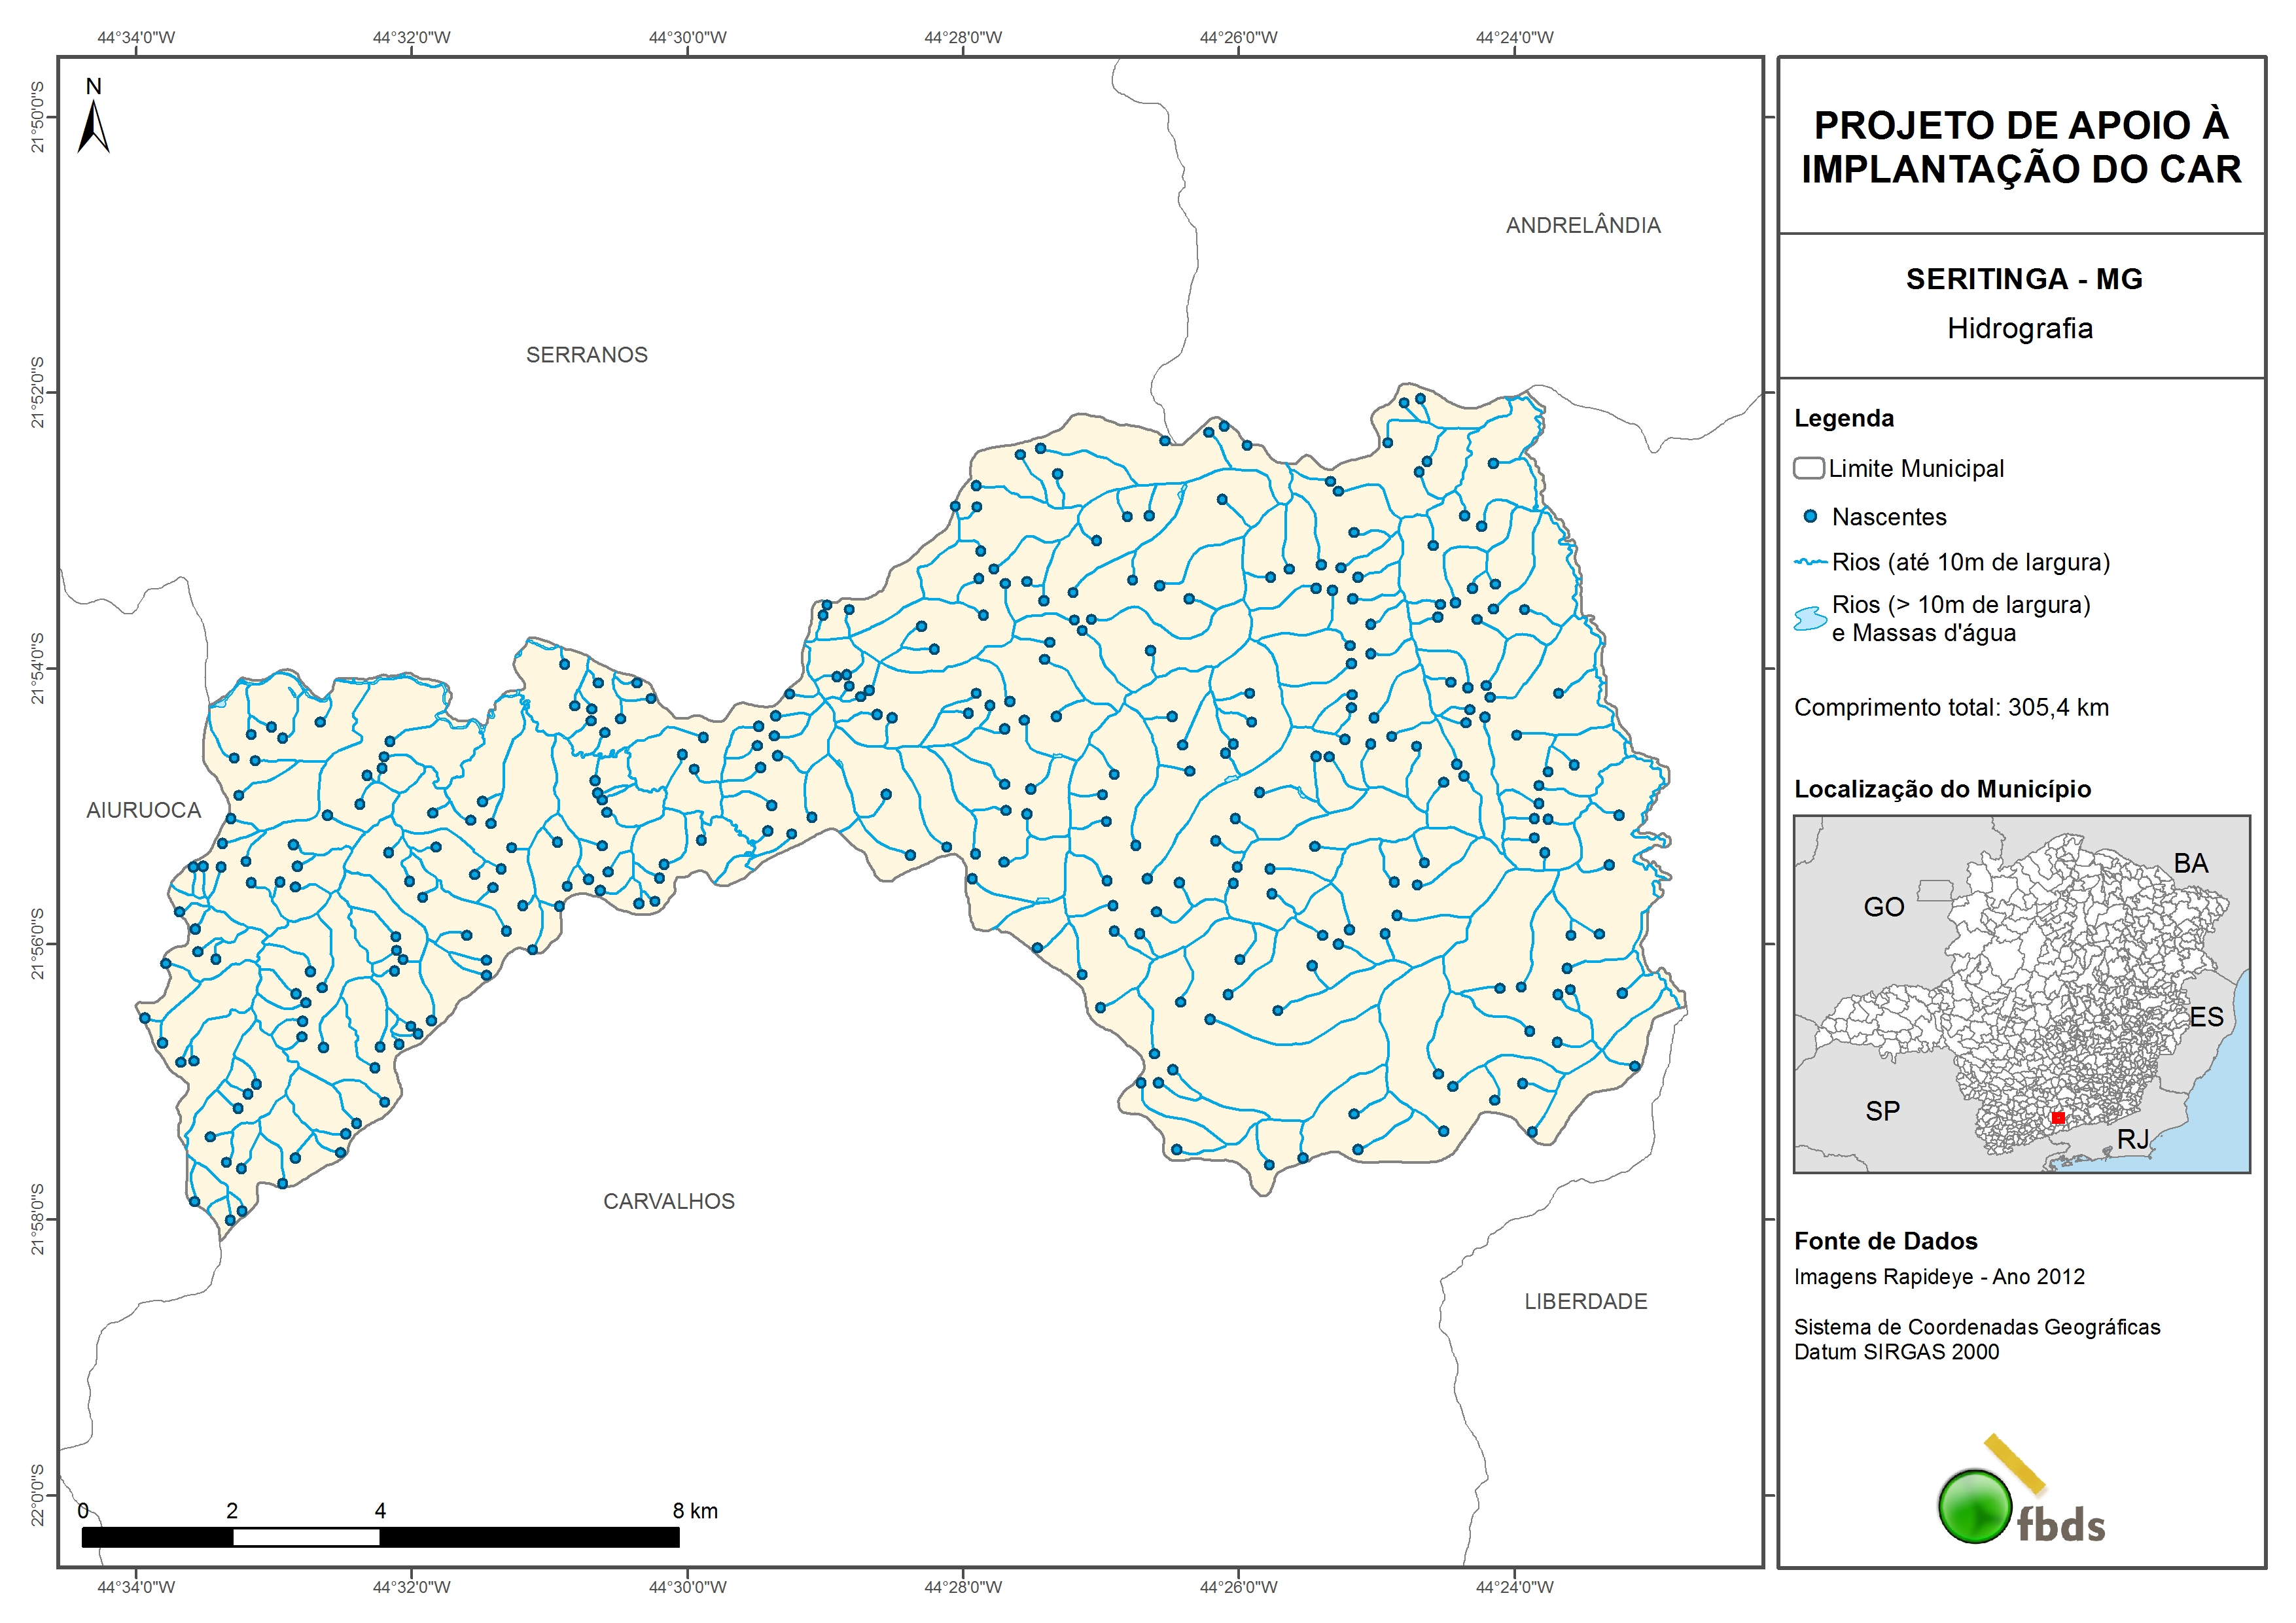Click the Comprimento total: 305,4 km text
The image size is (2296, 1623).
coord(1951,708)
